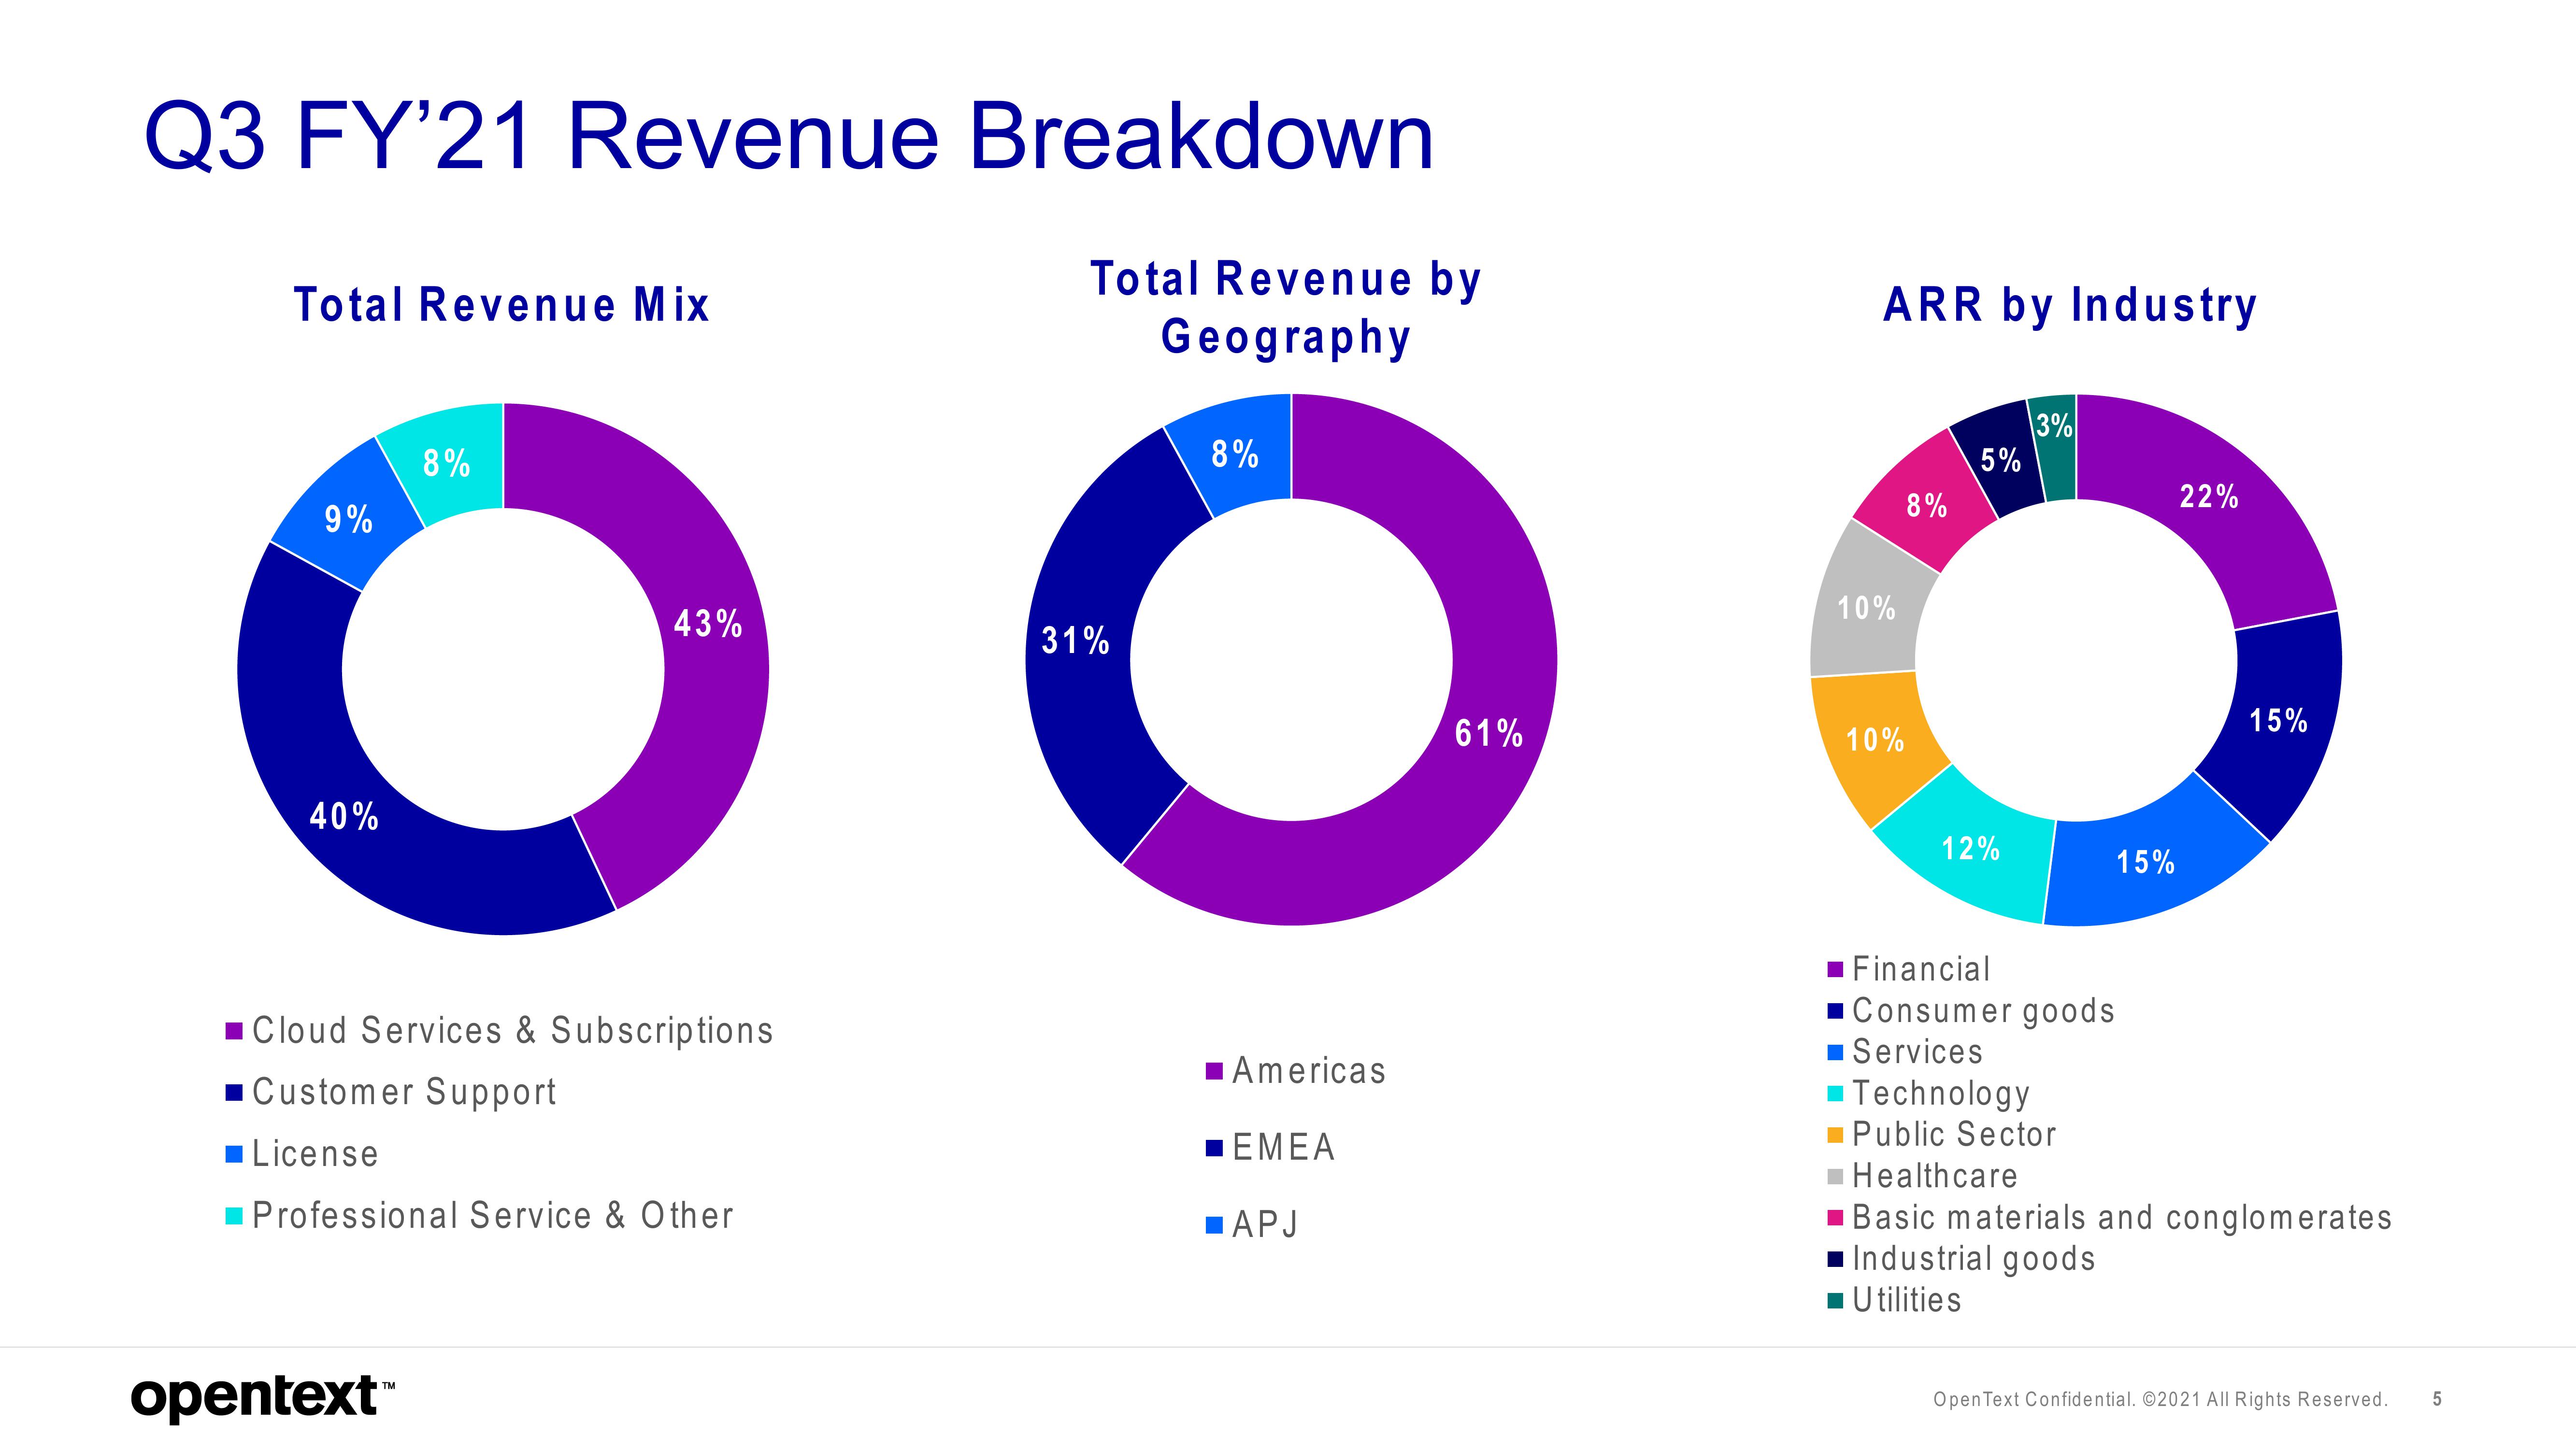The height and width of the screenshot is (1449, 2576).
Task: Click the Consumer goods legend label
Action: pos(1984,1011)
